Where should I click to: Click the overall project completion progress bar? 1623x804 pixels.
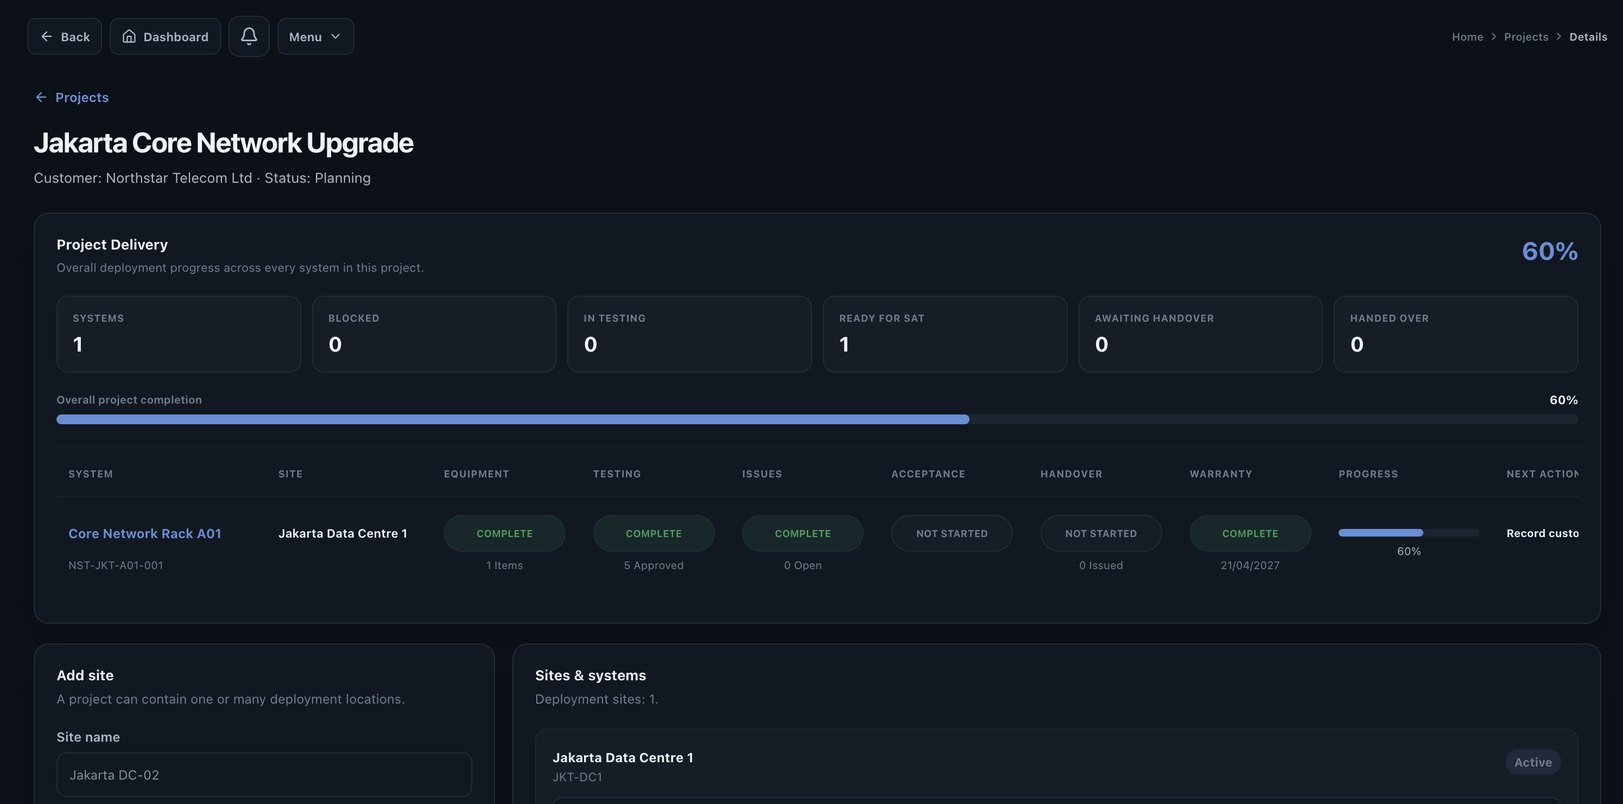[x=817, y=419]
